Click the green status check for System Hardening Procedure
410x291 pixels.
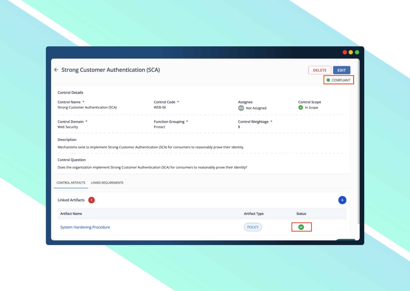[301, 227]
